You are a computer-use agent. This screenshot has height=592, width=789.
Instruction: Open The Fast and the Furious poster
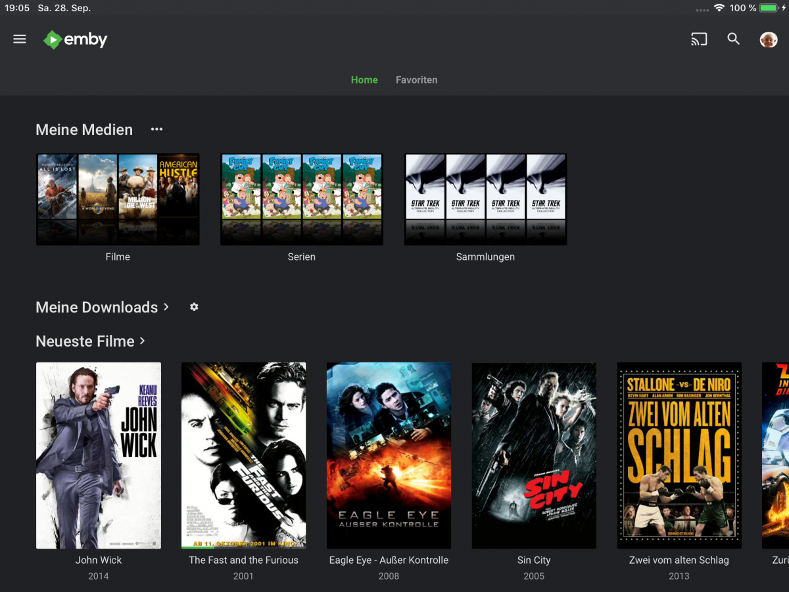(243, 455)
